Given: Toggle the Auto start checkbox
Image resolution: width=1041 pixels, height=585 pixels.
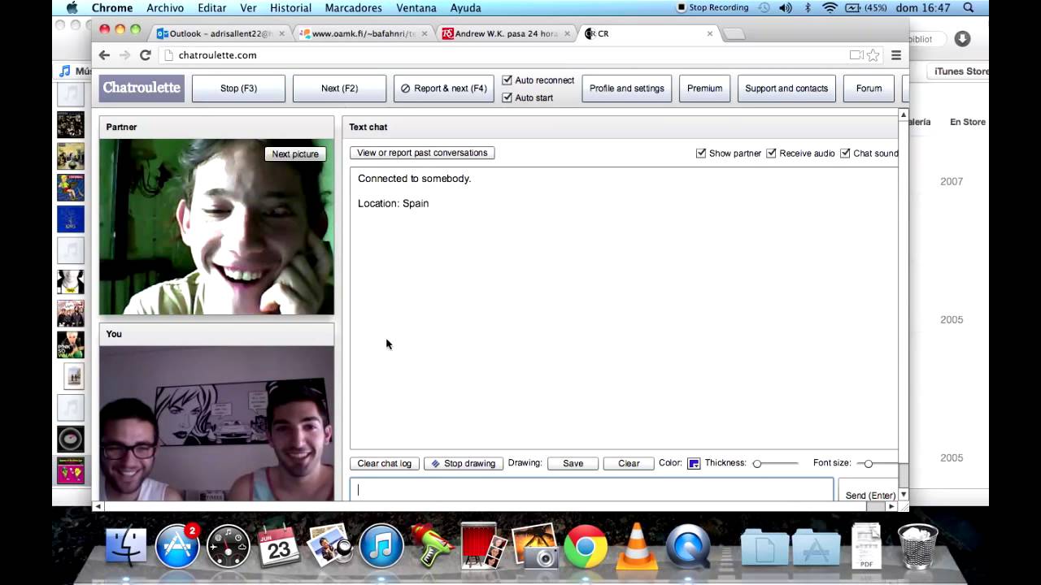Looking at the screenshot, I should tap(507, 97).
